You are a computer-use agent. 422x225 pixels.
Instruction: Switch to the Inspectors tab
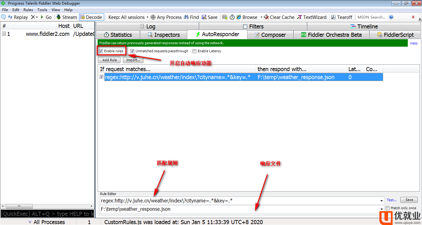click(163, 35)
